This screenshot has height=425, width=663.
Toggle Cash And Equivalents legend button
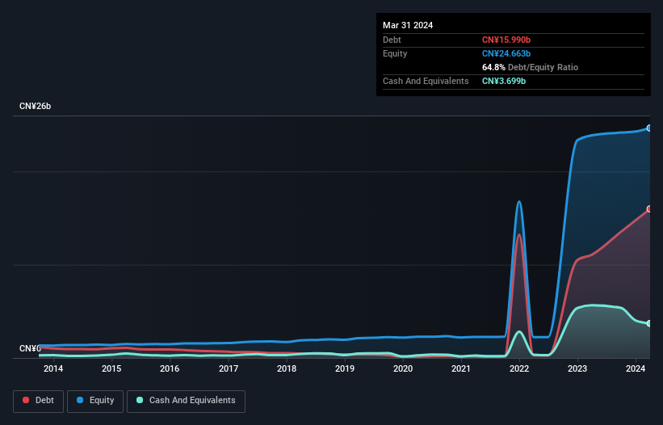point(186,401)
